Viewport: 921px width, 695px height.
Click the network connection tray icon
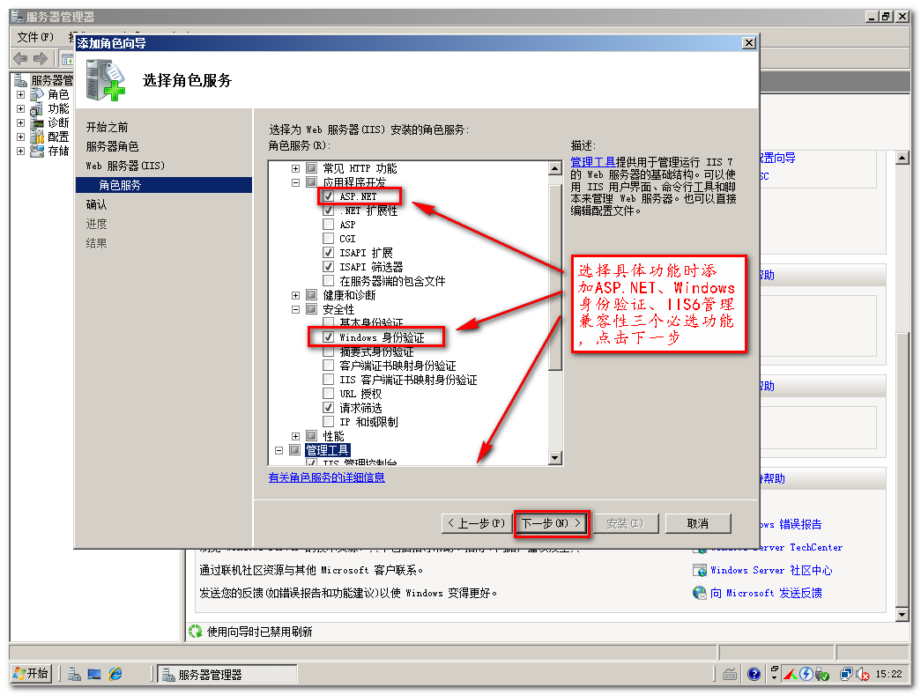tap(846, 674)
